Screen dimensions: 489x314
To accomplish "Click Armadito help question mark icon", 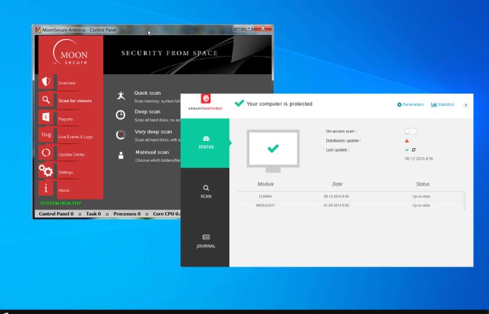I will pyautogui.click(x=466, y=105).
